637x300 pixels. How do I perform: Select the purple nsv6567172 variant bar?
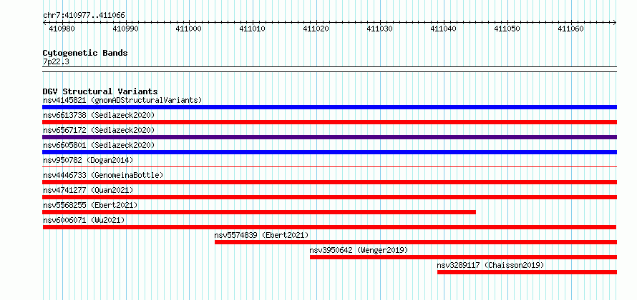329,137
